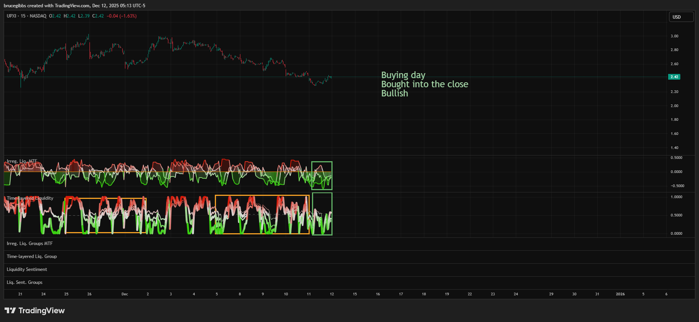Expand the Liq. Sent. Groups pane
The width and height of the screenshot is (699, 322).
click(24, 282)
